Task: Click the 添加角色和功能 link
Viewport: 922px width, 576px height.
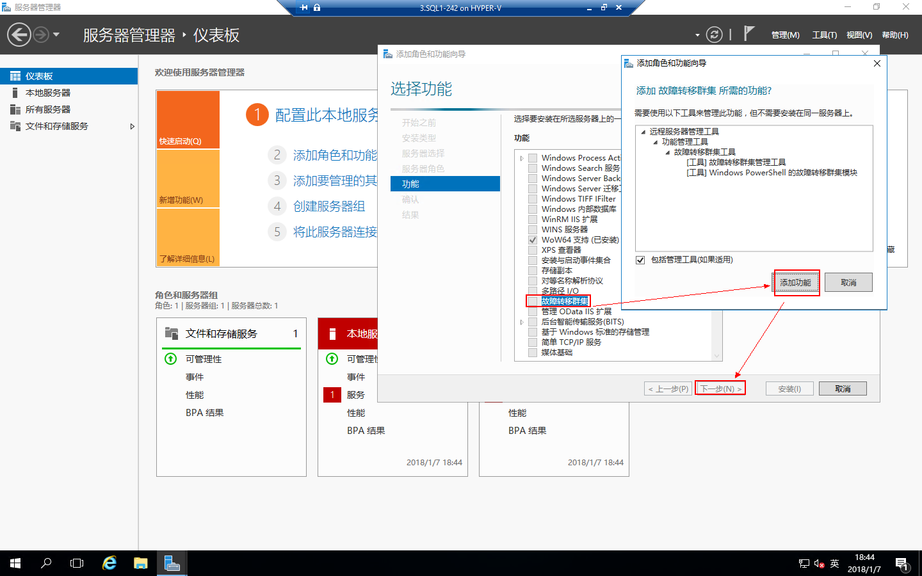Action: 335,156
